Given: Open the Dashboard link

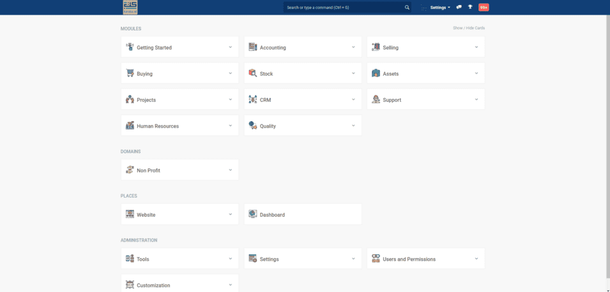Looking at the screenshot, I should 272,215.
